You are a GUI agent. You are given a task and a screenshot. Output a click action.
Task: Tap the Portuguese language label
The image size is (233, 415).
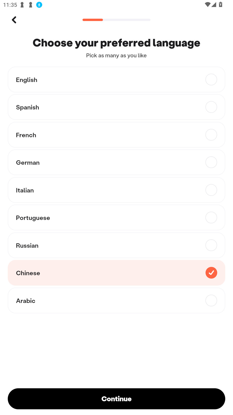point(33,218)
